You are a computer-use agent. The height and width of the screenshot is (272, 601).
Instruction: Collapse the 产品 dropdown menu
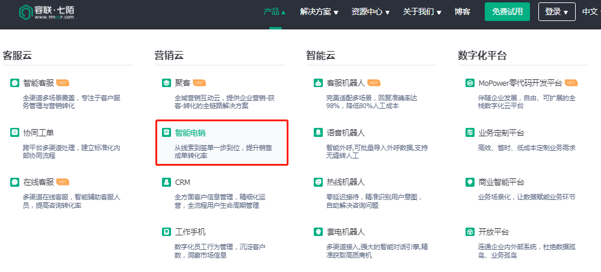click(275, 12)
